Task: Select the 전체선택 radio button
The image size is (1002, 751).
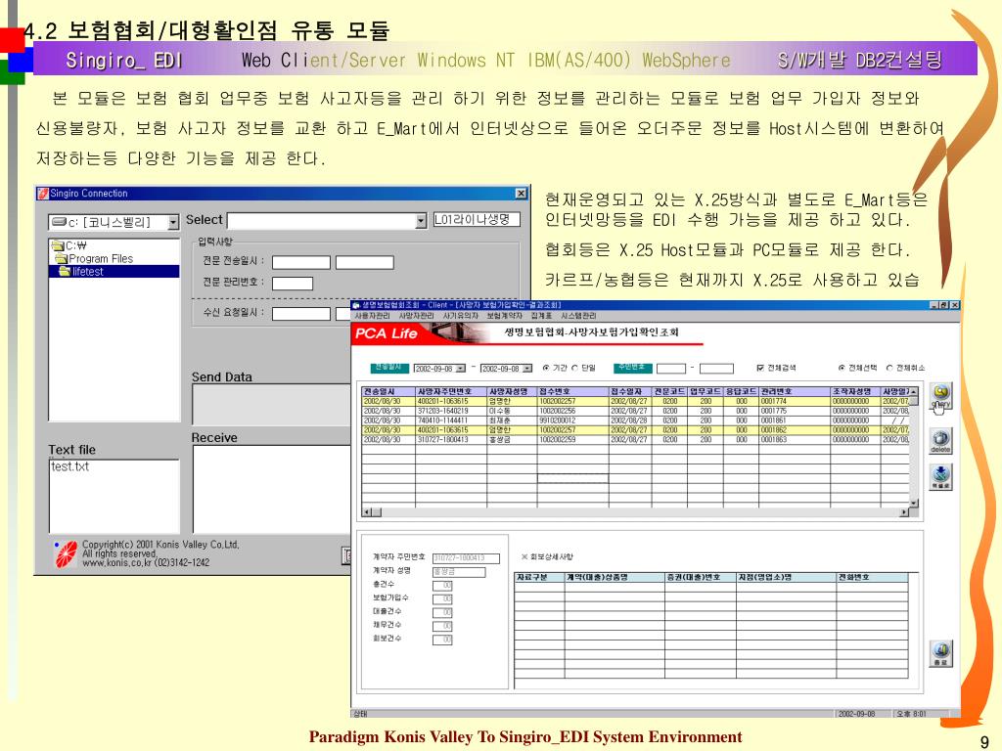Action: click(842, 368)
